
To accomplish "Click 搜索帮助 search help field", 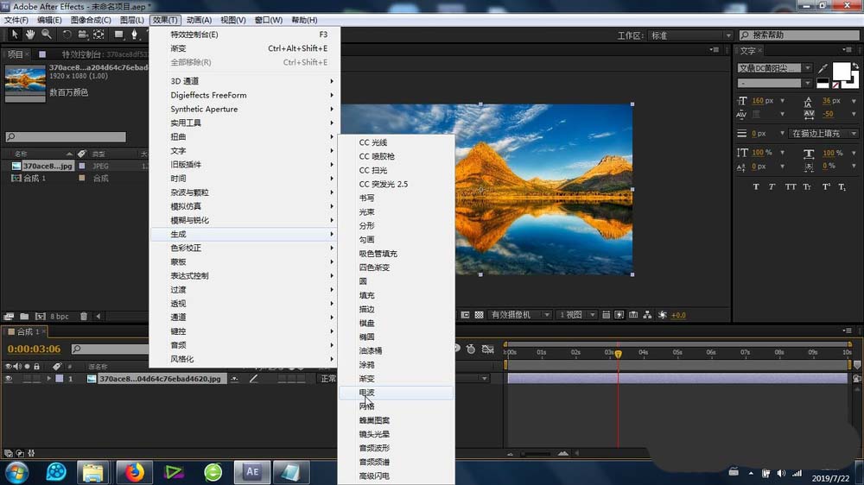I will pos(799,35).
